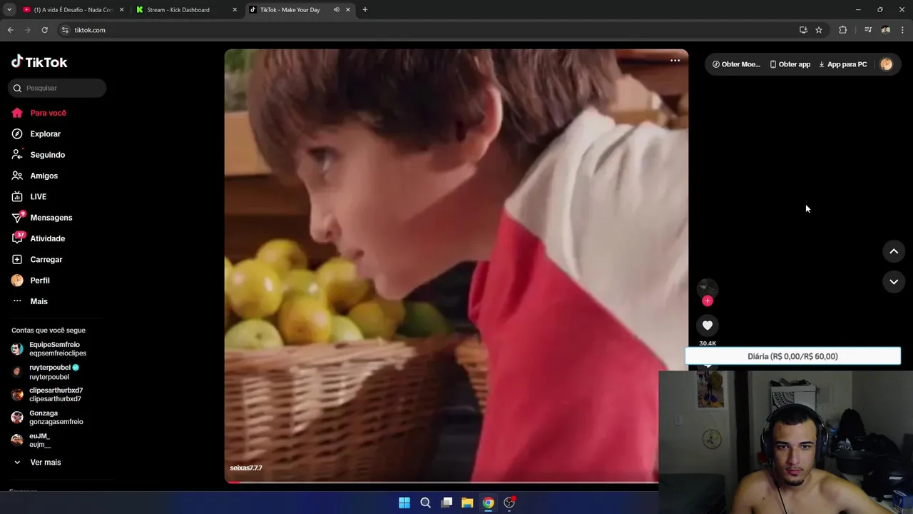Click install app icon in address bar
The width and height of the screenshot is (913, 514).
803,30
